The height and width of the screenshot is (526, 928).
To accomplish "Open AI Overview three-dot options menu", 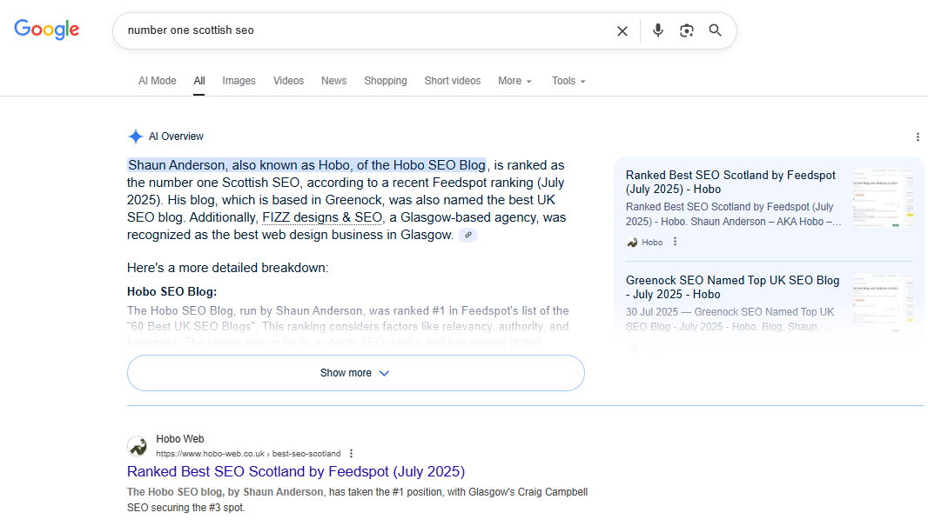I will point(918,137).
